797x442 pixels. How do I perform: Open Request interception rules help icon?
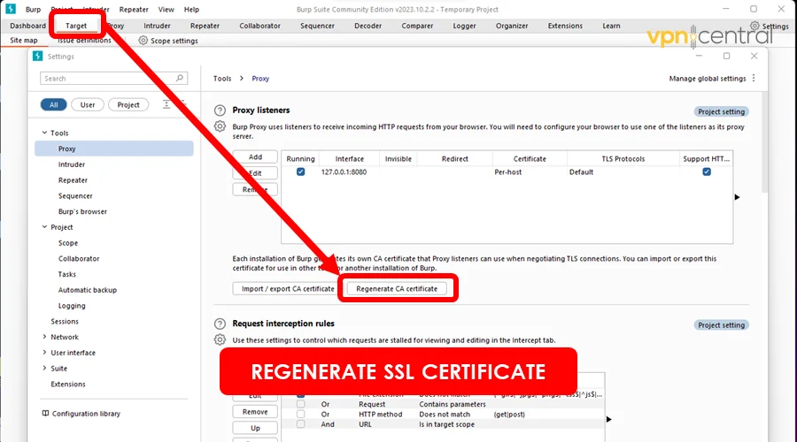click(x=220, y=324)
